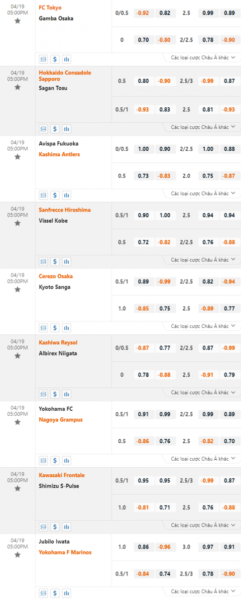Favorite the FC Tokyo vs Gamba Osaka match star
The image size is (241, 599).
17,20
